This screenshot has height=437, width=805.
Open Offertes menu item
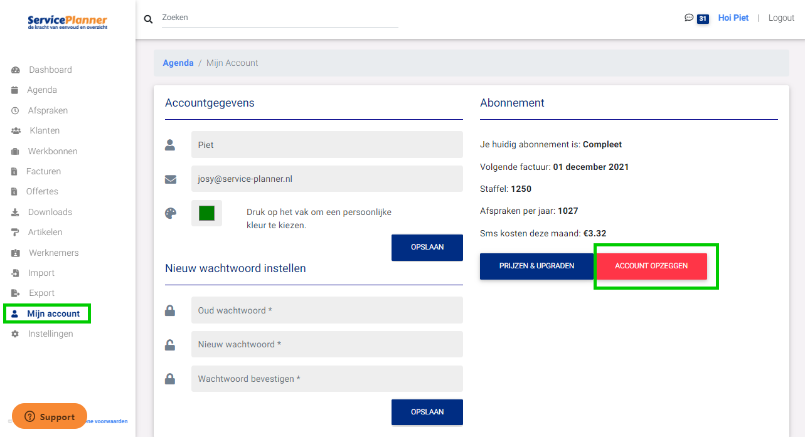(42, 191)
